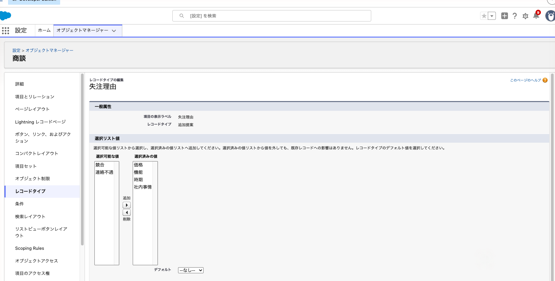The height and width of the screenshot is (281, 555).
Task: Select 競合 in the available values list
Action: [100, 165]
